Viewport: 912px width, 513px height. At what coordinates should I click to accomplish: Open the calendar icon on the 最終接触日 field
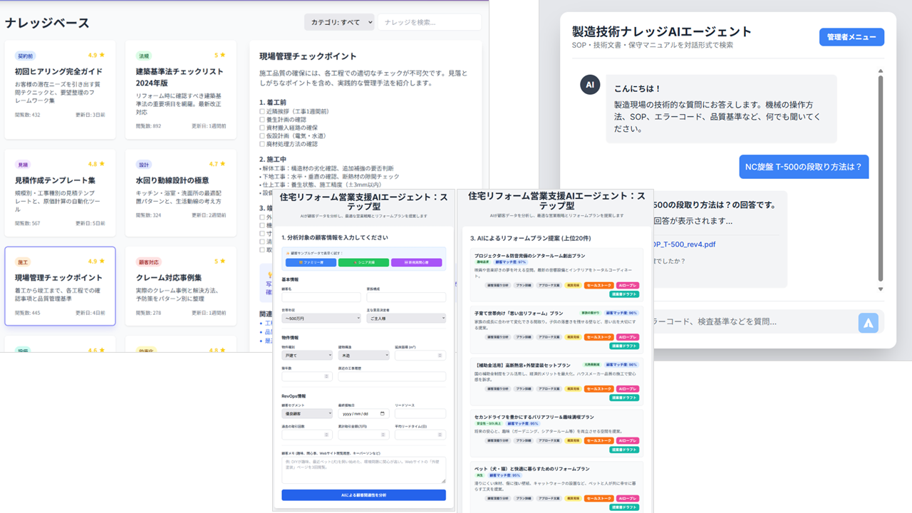pyautogui.click(x=383, y=414)
